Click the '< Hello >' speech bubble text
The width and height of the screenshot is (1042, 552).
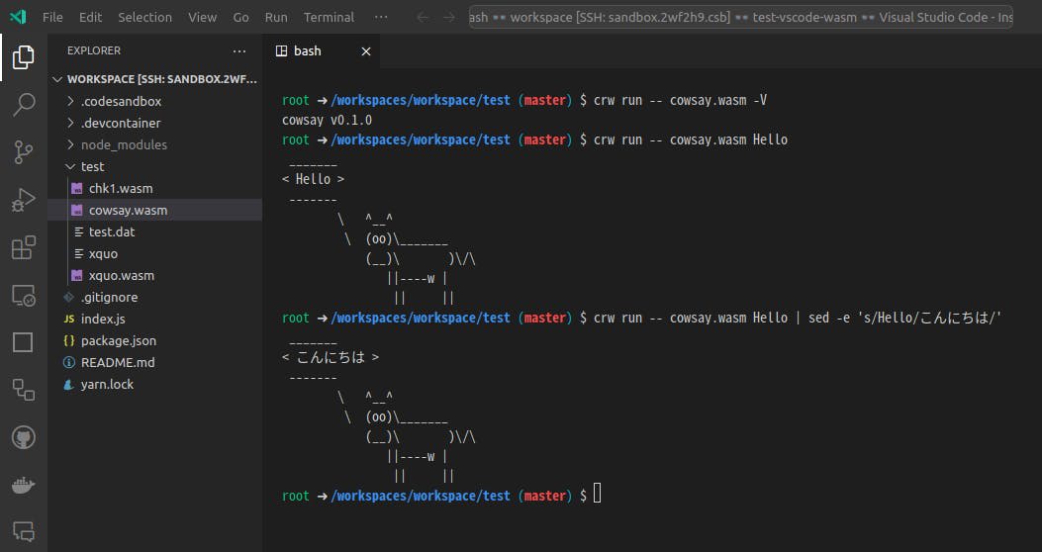[313, 179]
